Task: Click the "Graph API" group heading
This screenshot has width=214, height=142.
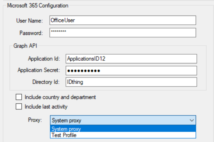Action: [25, 46]
